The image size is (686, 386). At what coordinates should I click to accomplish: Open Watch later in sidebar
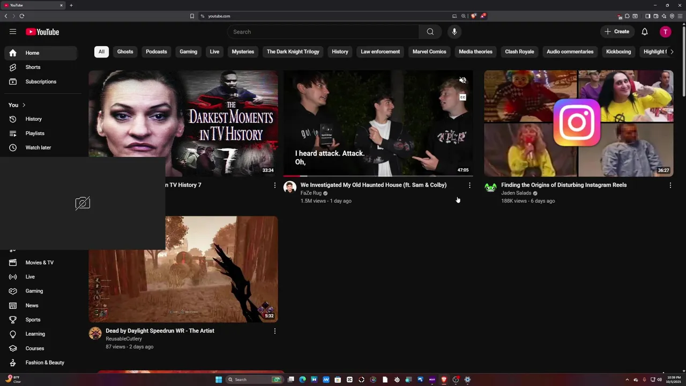click(41, 147)
